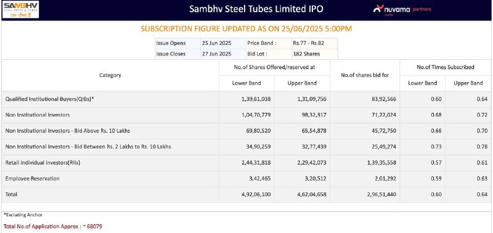The width and height of the screenshot is (493, 233).
Task: Select the Sambhv Steel Tubes Limited IPO title
Action: [x=256, y=9]
